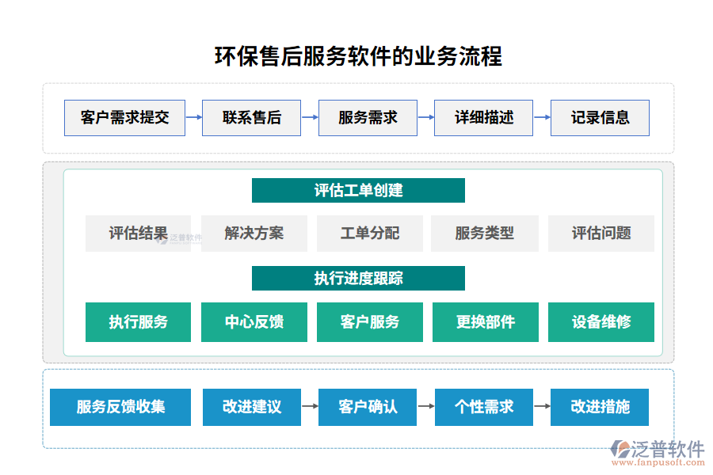Select the 客户需求提交 step box

[x=124, y=117]
